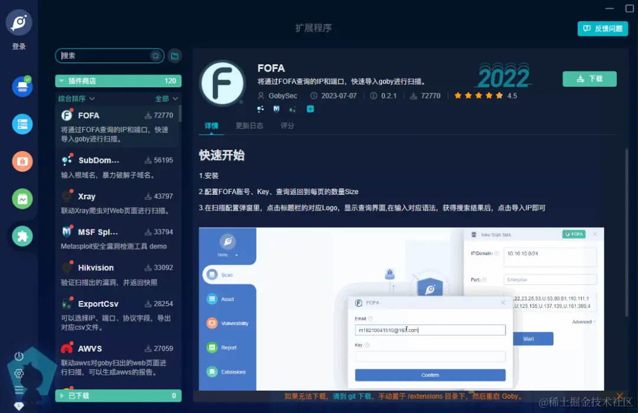Open the 全部 filter dropdown
The height and width of the screenshot is (413, 638).
[167, 99]
